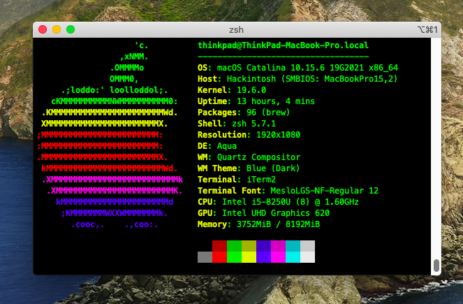Viewport: 463px width, 304px height.
Task: Click the DE Aqua line
Action: pos(217,146)
